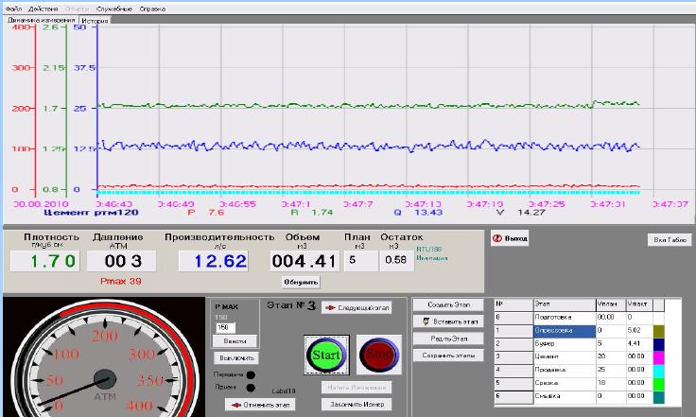Click Vплан value 20 in Цемент row
Image resolution: width=696 pixels, height=417 pixels.
point(611,356)
